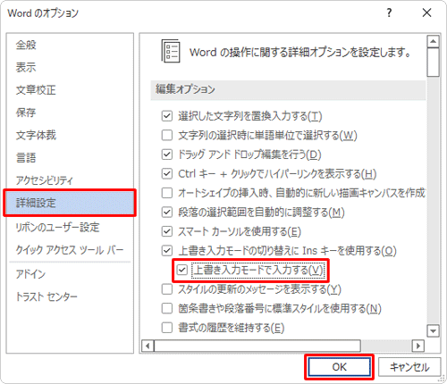This screenshot has width=447, height=384.
Task: Click the Word の操作に関する詳細オプション description text
Action: [300, 53]
